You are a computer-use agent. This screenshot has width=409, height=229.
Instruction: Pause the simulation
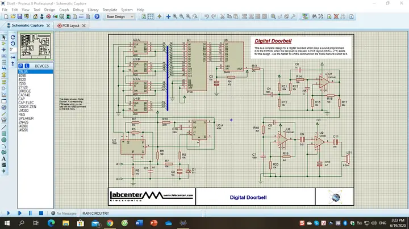pos(30,213)
